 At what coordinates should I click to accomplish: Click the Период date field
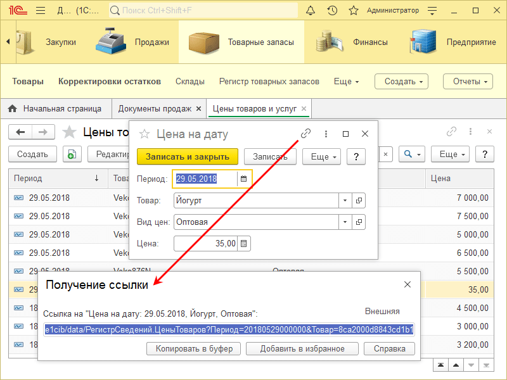[x=205, y=179]
